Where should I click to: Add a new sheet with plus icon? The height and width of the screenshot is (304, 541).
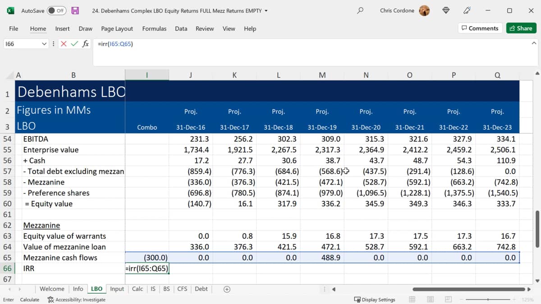tap(227, 289)
